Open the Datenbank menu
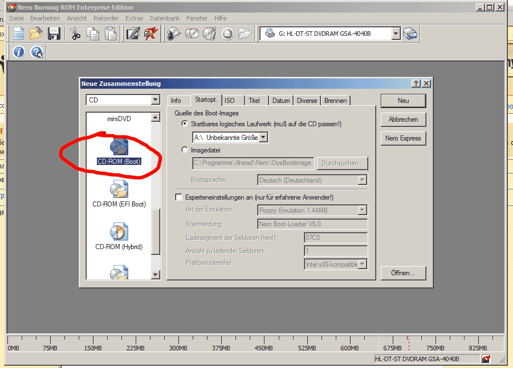The image size is (513, 368). pyautogui.click(x=165, y=18)
